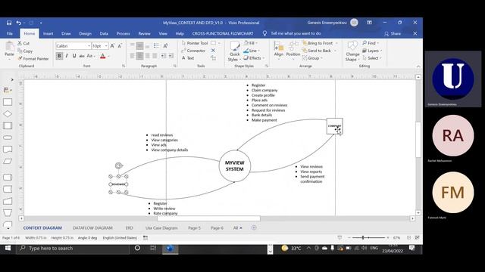The image size is (485, 272).
Task: Open the Process ribbon tab
Action: (123, 33)
